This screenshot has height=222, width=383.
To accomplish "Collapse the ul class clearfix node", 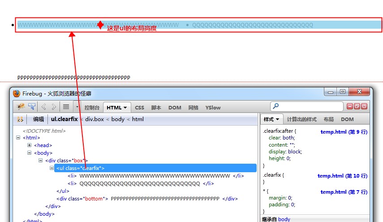I will [52, 168].
